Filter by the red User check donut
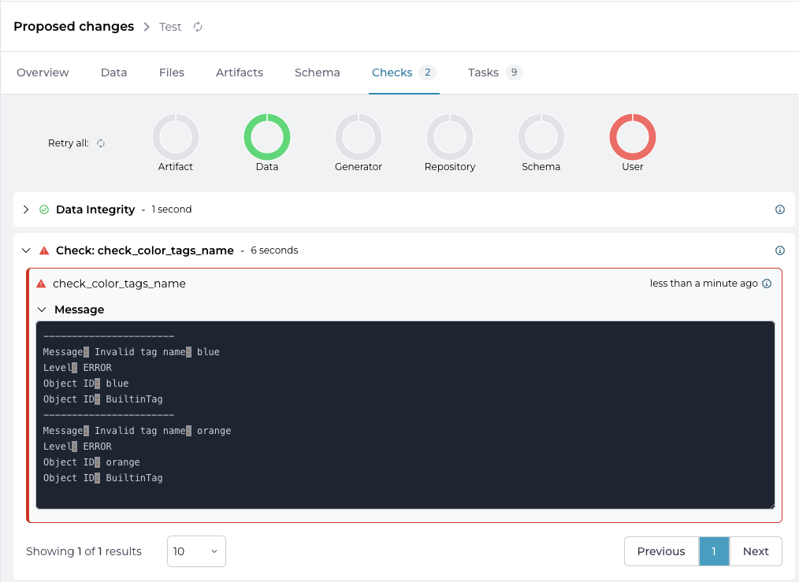 tap(633, 137)
